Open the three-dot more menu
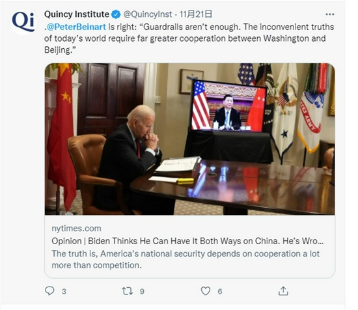 tap(330, 14)
